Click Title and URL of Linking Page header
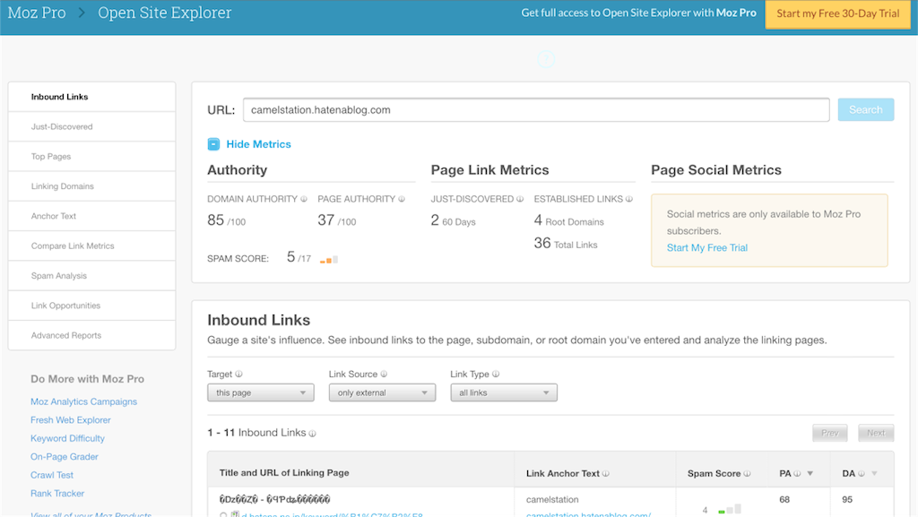 point(284,472)
